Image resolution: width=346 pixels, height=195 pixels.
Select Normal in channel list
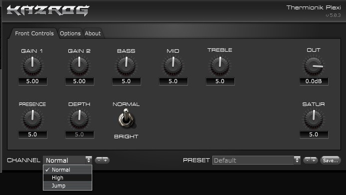[67, 170]
